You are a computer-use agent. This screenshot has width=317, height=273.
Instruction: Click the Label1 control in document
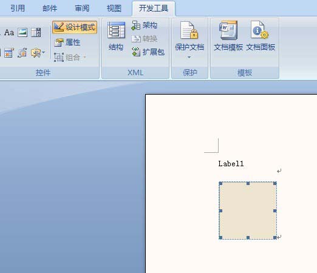click(x=231, y=164)
